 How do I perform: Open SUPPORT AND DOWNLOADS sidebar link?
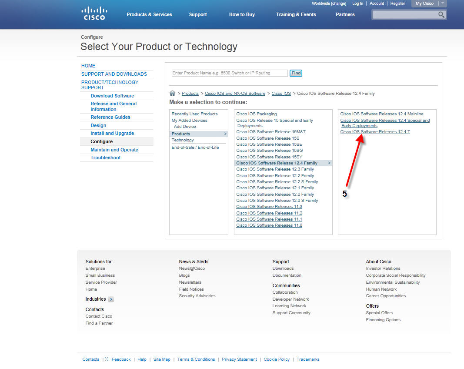click(x=114, y=74)
